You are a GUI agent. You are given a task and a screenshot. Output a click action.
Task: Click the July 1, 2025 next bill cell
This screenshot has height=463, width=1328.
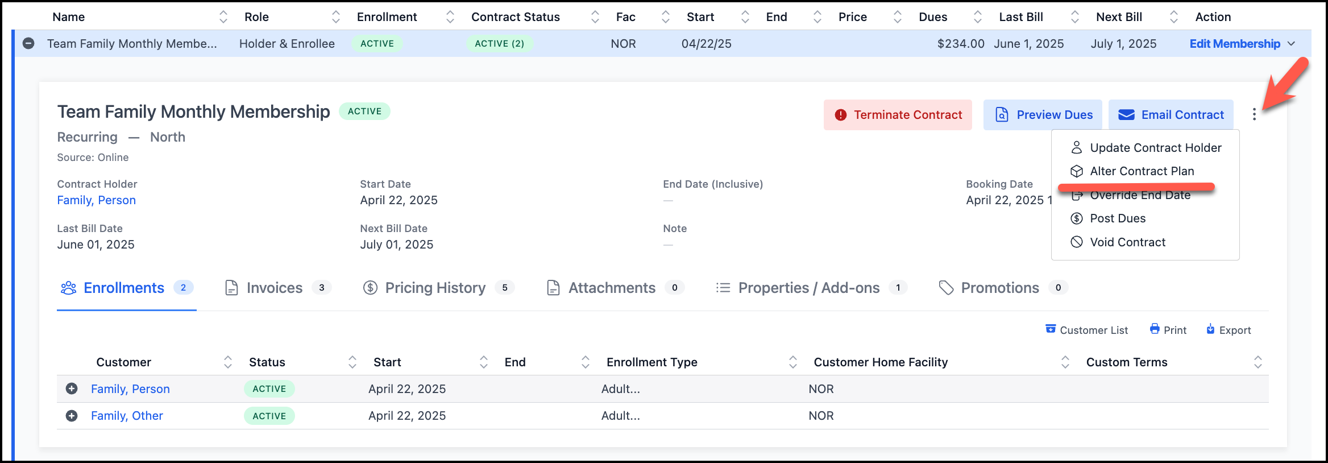[1123, 44]
